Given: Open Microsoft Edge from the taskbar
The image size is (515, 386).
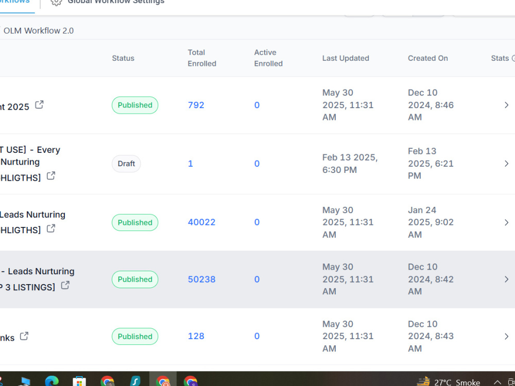Looking at the screenshot, I should (x=51, y=381).
